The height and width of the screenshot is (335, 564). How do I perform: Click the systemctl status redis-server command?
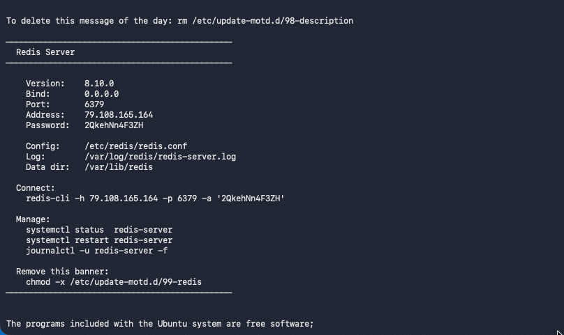point(99,229)
